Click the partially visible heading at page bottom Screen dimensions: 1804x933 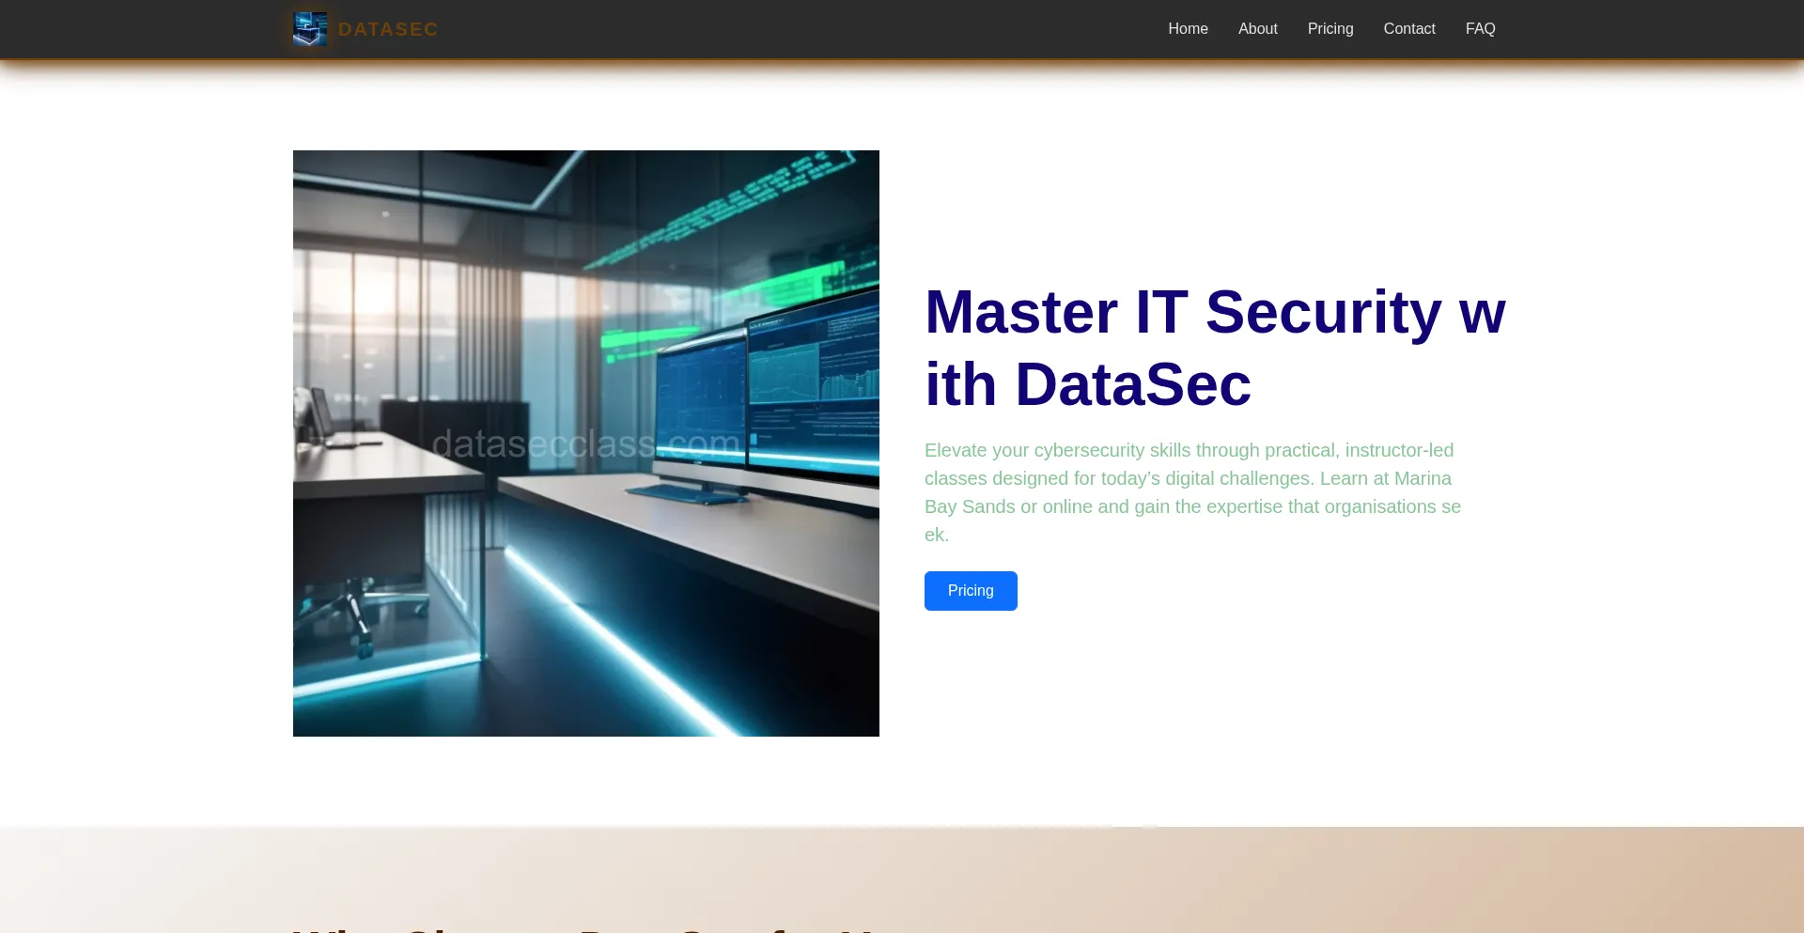[583, 928]
